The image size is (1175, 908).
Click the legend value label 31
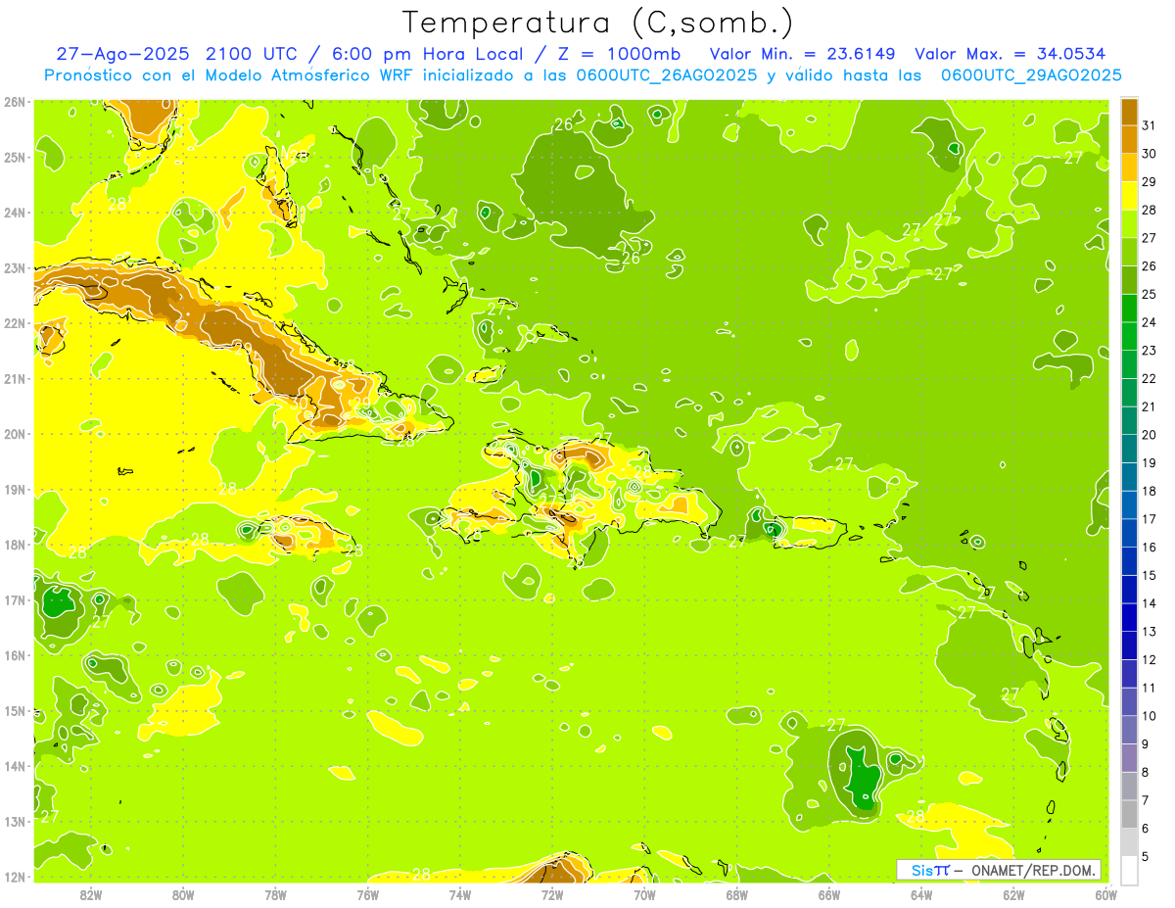[x=1149, y=125]
